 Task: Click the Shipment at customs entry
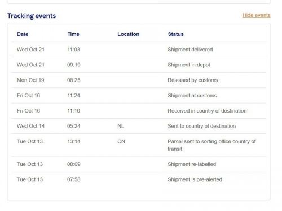[x=192, y=96]
